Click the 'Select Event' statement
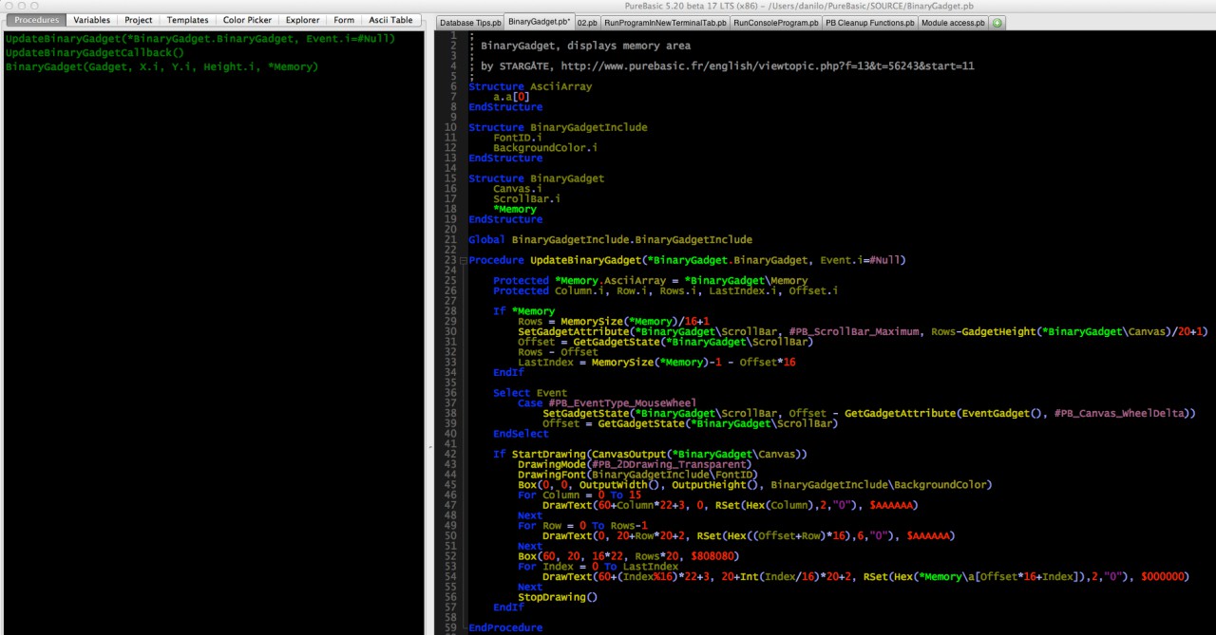 pyautogui.click(x=530, y=393)
